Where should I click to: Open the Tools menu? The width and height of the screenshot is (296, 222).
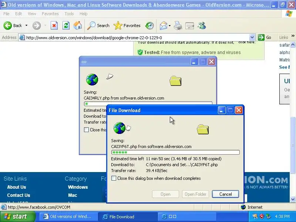pyautogui.click(x=69, y=14)
